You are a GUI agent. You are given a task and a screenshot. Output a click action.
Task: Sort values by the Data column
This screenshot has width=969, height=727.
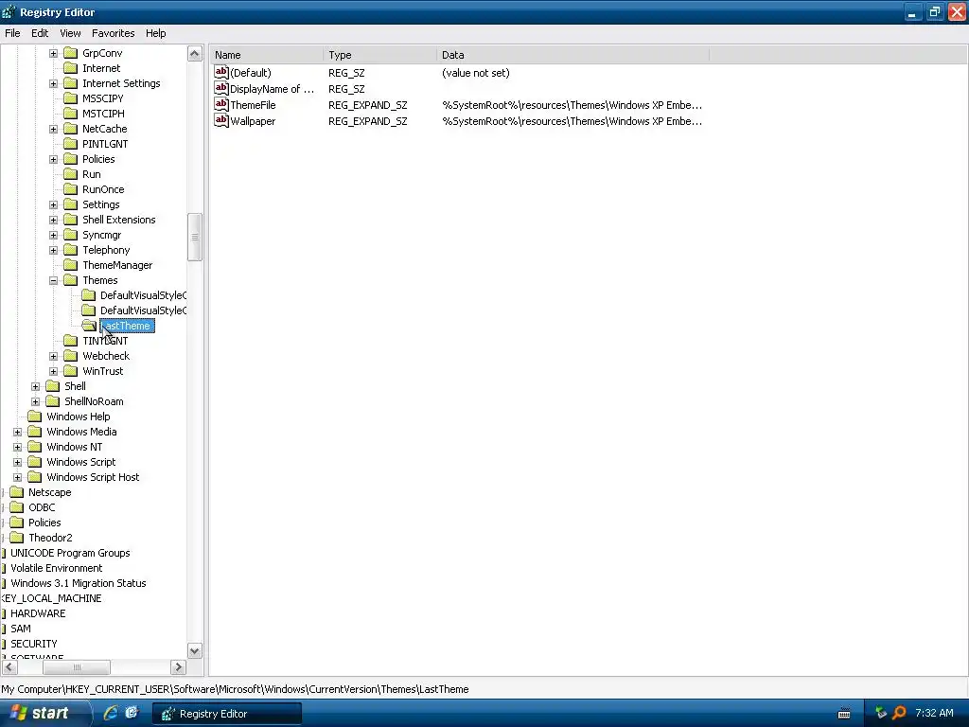click(x=573, y=55)
